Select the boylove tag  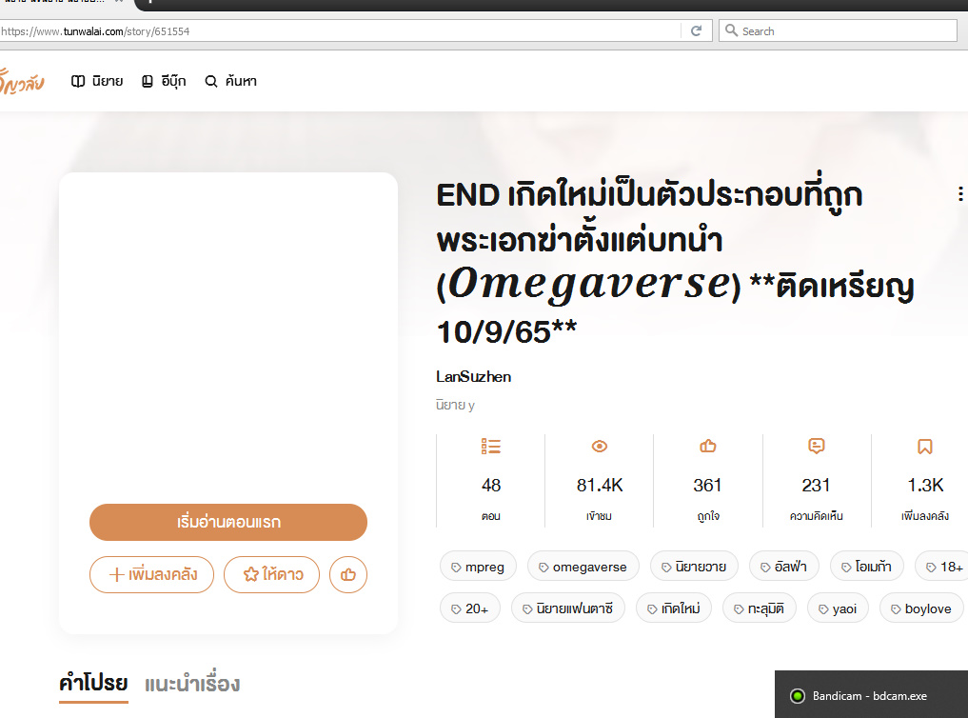(921, 608)
